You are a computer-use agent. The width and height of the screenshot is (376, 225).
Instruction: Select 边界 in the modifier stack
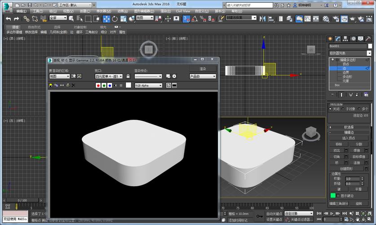(345, 72)
